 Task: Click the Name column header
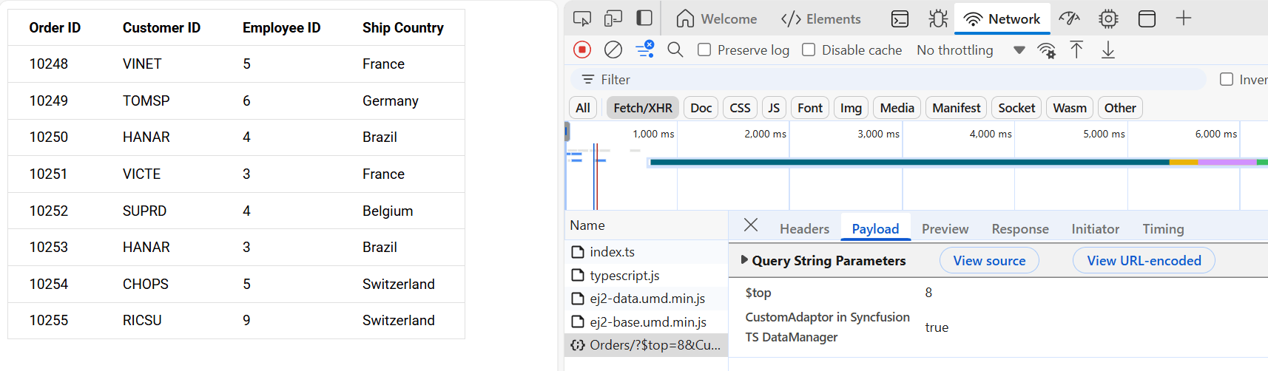point(646,225)
